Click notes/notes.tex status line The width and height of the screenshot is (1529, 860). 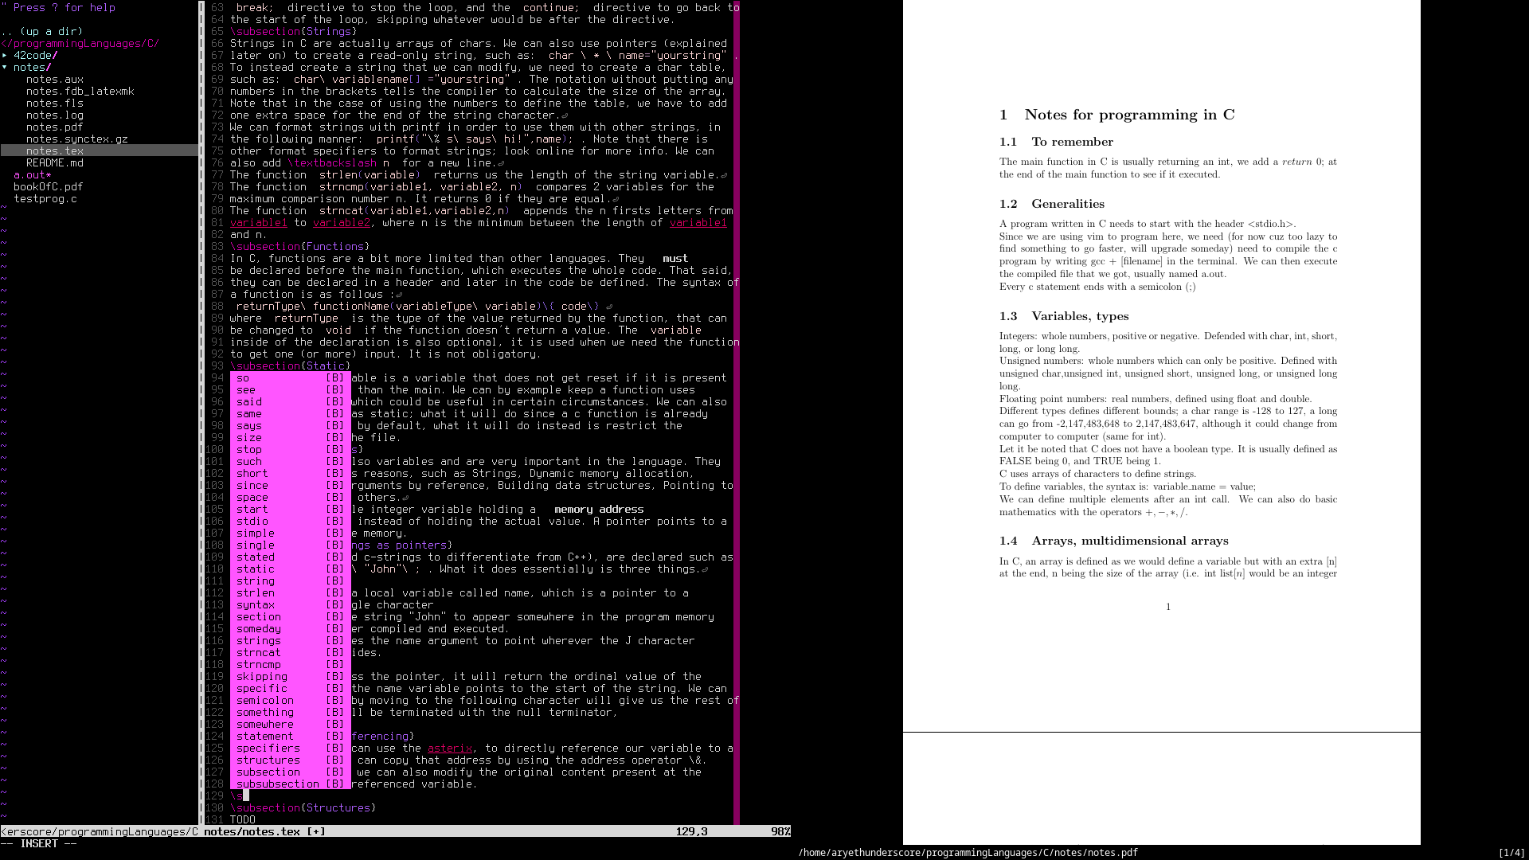tap(252, 831)
